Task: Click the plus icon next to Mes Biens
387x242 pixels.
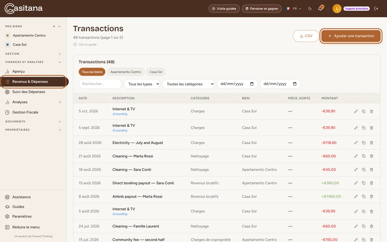Action: coord(54,27)
